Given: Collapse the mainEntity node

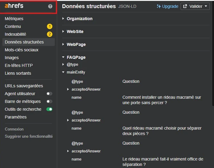Looking at the screenshot, I should (x=63, y=72).
